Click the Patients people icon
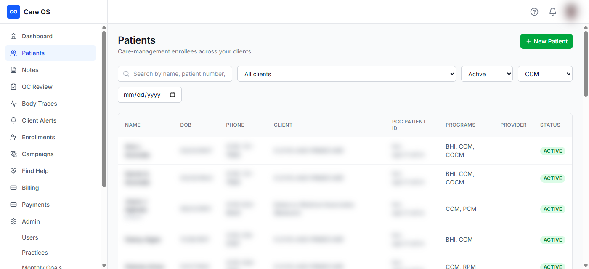The image size is (589, 269). [x=13, y=53]
